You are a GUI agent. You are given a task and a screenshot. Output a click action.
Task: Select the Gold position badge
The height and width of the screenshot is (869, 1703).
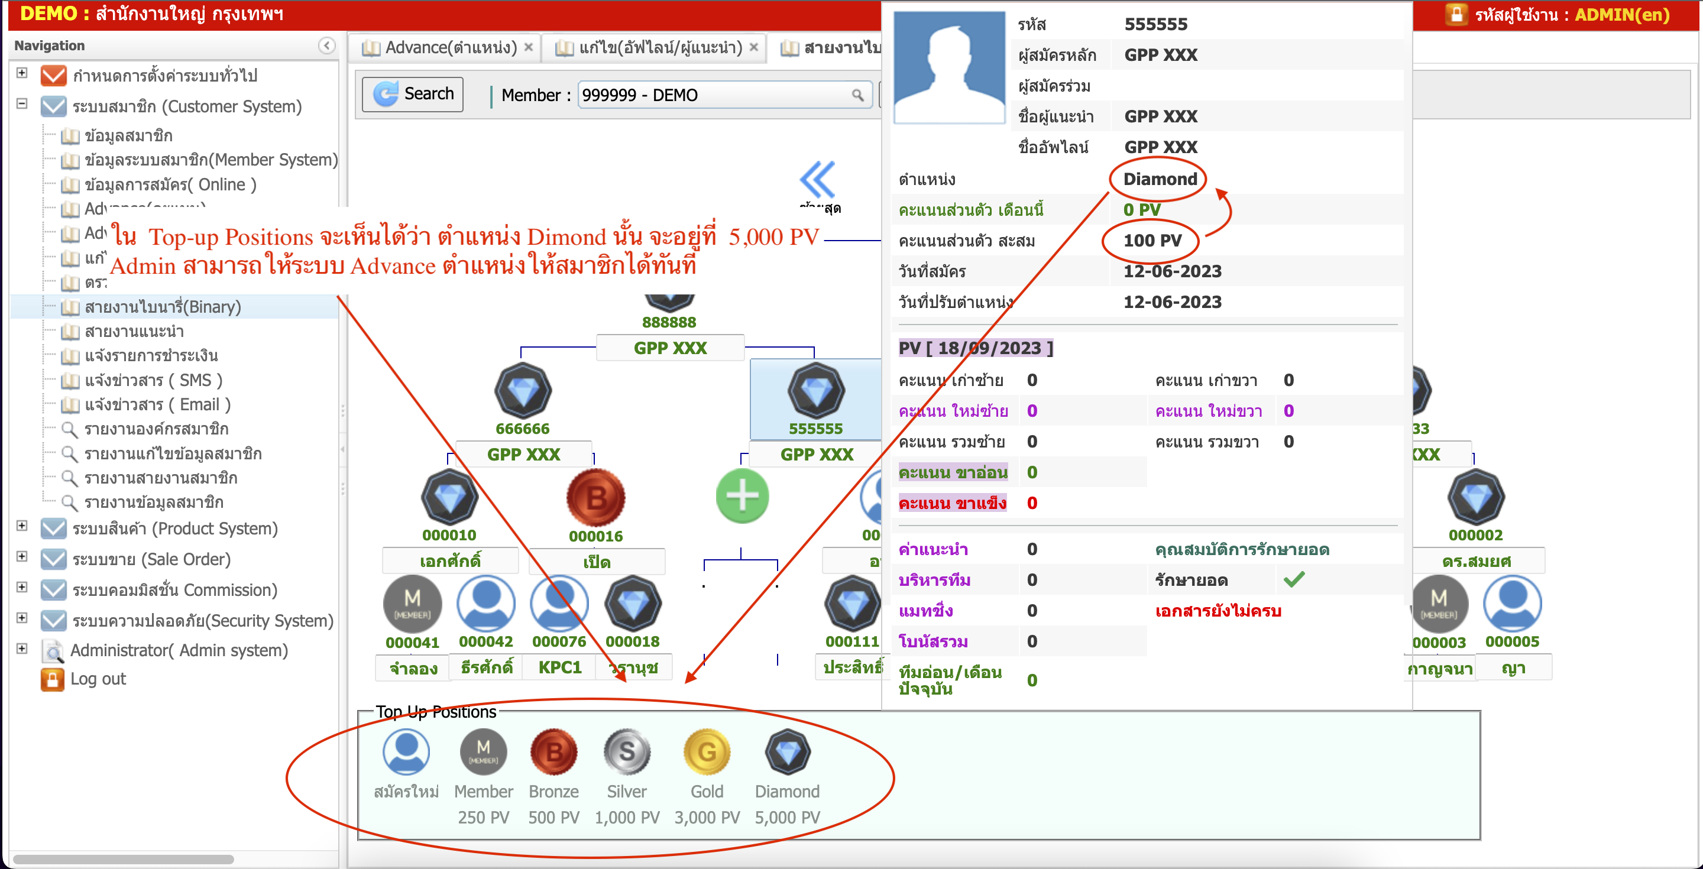coord(707,752)
